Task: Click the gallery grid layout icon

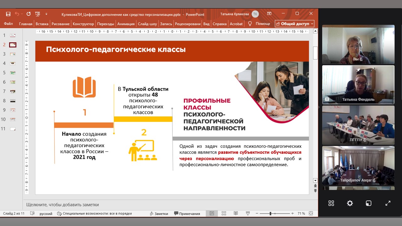Action: point(331,203)
